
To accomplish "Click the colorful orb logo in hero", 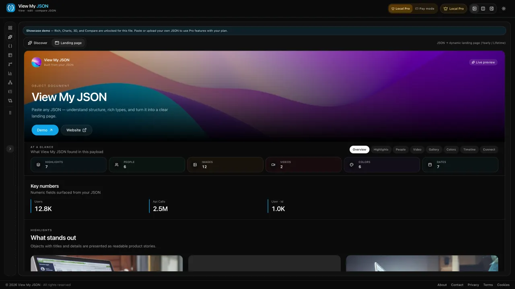I will (37, 62).
